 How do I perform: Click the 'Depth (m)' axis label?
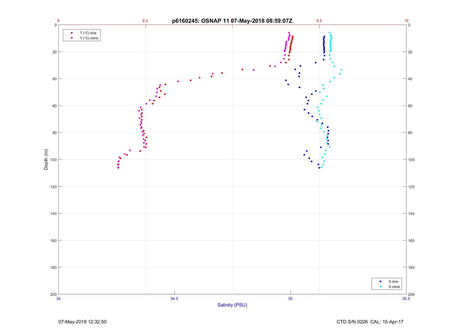tap(46, 160)
